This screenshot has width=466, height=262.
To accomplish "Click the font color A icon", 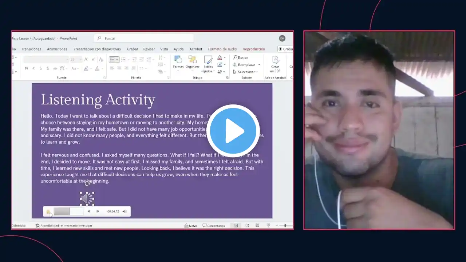I will [x=97, y=68].
